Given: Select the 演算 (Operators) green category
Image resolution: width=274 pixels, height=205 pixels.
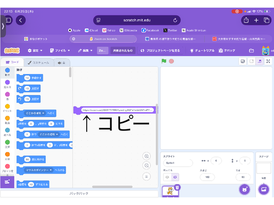Looking at the screenshot, I should (x=7, y=144).
